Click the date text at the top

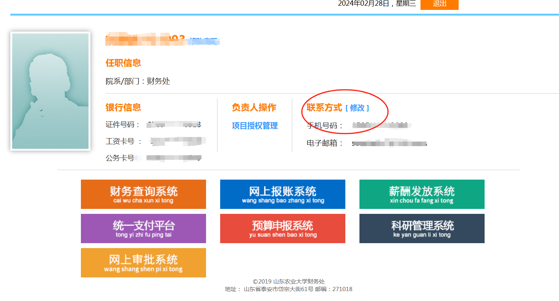(377, 4)
